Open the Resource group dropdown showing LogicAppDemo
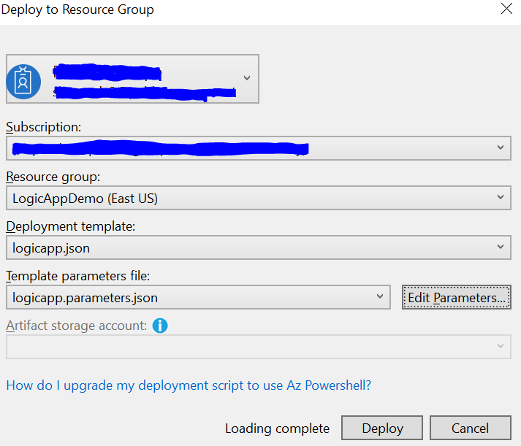521x446 pixels. 259,198
